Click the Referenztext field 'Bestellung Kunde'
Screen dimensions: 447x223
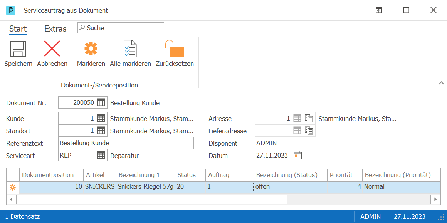(x=126, y=143)
